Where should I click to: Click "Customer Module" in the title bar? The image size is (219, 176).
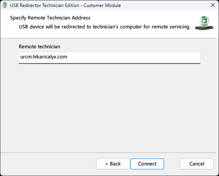click(x=102, y=5)
